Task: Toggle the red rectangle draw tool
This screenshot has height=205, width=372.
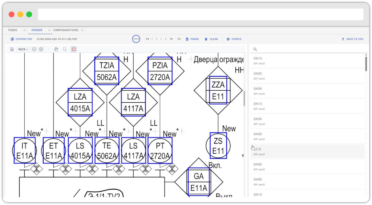Action: click(x=74, y=49)
